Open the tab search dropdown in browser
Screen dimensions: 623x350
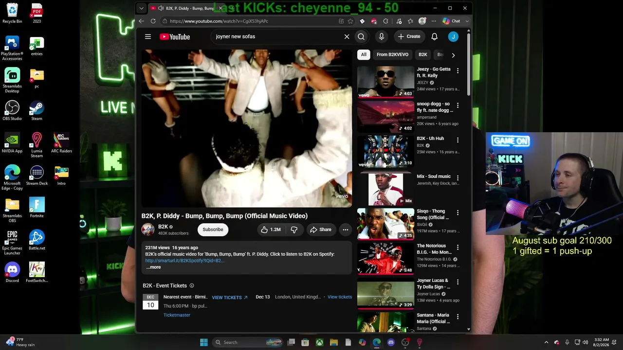click(x=141, y=8)
